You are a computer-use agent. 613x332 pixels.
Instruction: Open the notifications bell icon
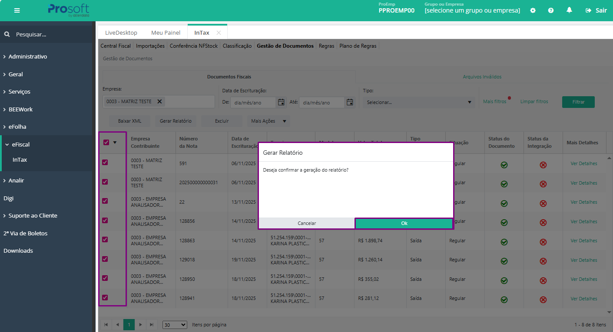point(569,10)
